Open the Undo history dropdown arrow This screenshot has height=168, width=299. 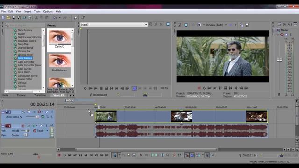(60, 18)
